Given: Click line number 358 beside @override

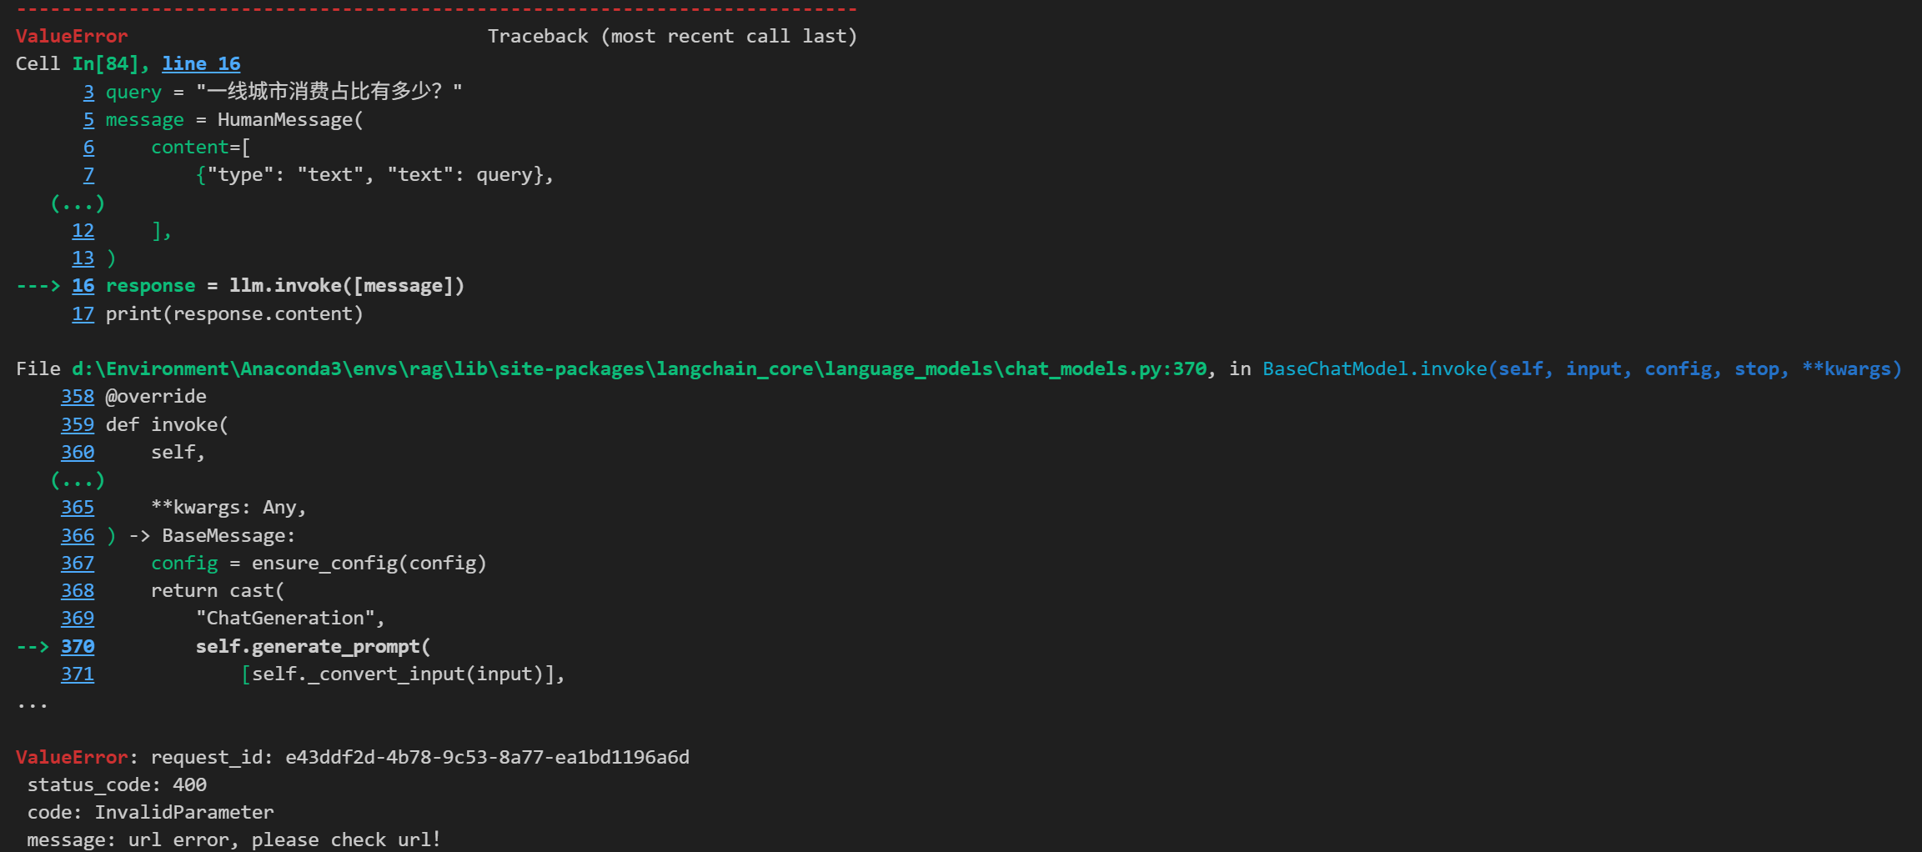Looking at the screenshot, I should pos(78,397).
